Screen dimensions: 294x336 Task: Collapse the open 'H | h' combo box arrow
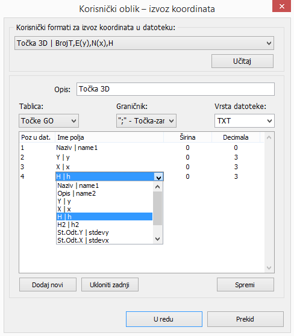coord(158,177)
